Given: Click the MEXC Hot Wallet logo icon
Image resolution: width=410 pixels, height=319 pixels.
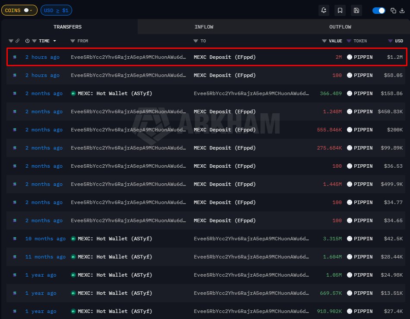Looking at the screenshot, I should [73, 93].
